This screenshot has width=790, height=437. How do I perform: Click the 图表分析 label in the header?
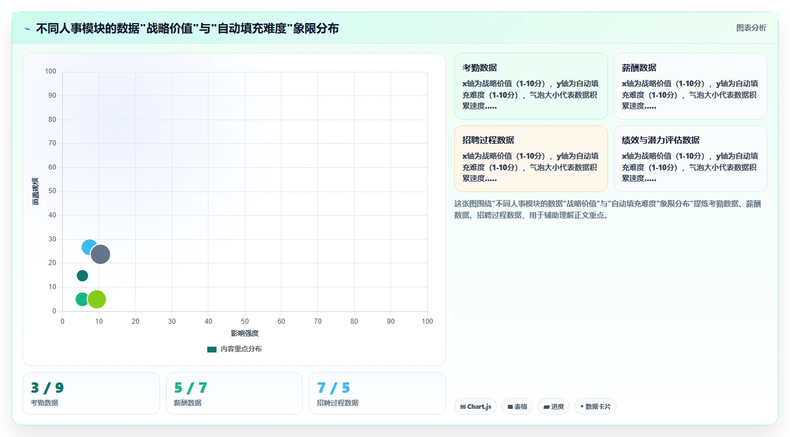(x=751, y=28)
